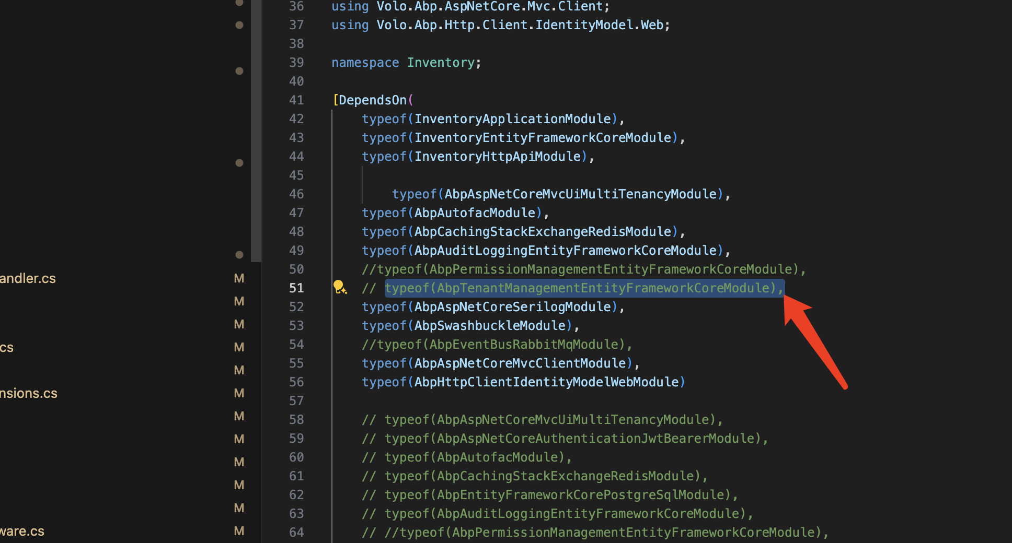Click AbpAutofacModule on line 47
Image resolution: width=1012 pixels, height=543 pixels.
pos(475,213)
